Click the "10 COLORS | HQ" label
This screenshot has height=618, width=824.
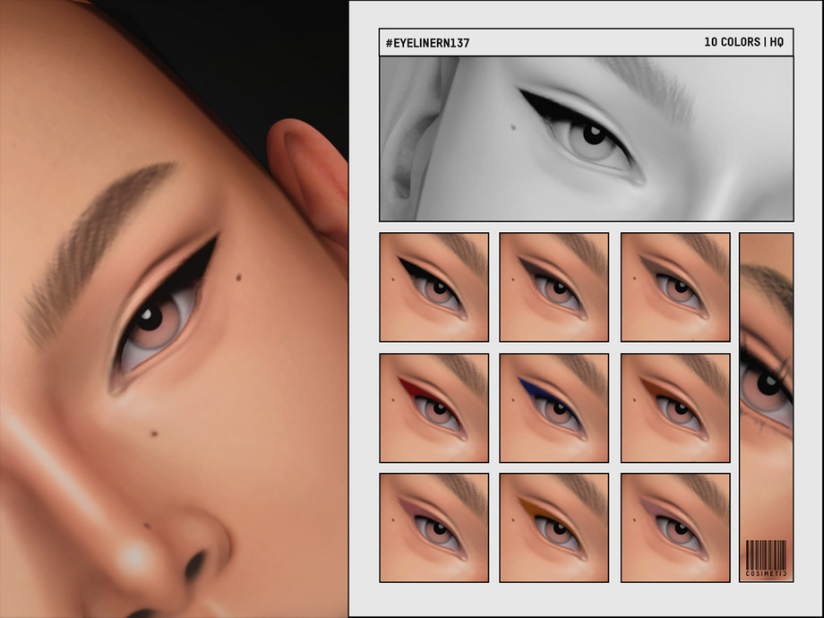pos(744,42)
